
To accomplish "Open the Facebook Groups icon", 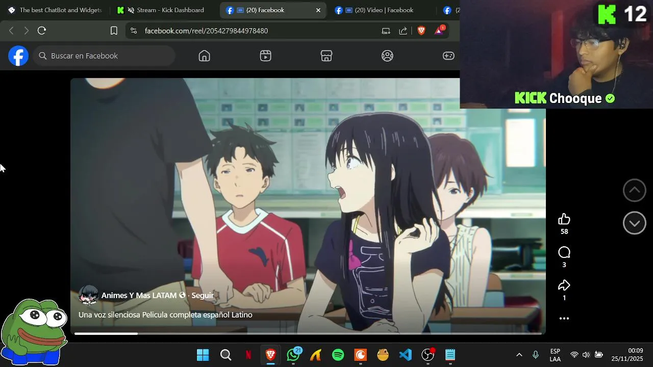I will coord(388,56).
